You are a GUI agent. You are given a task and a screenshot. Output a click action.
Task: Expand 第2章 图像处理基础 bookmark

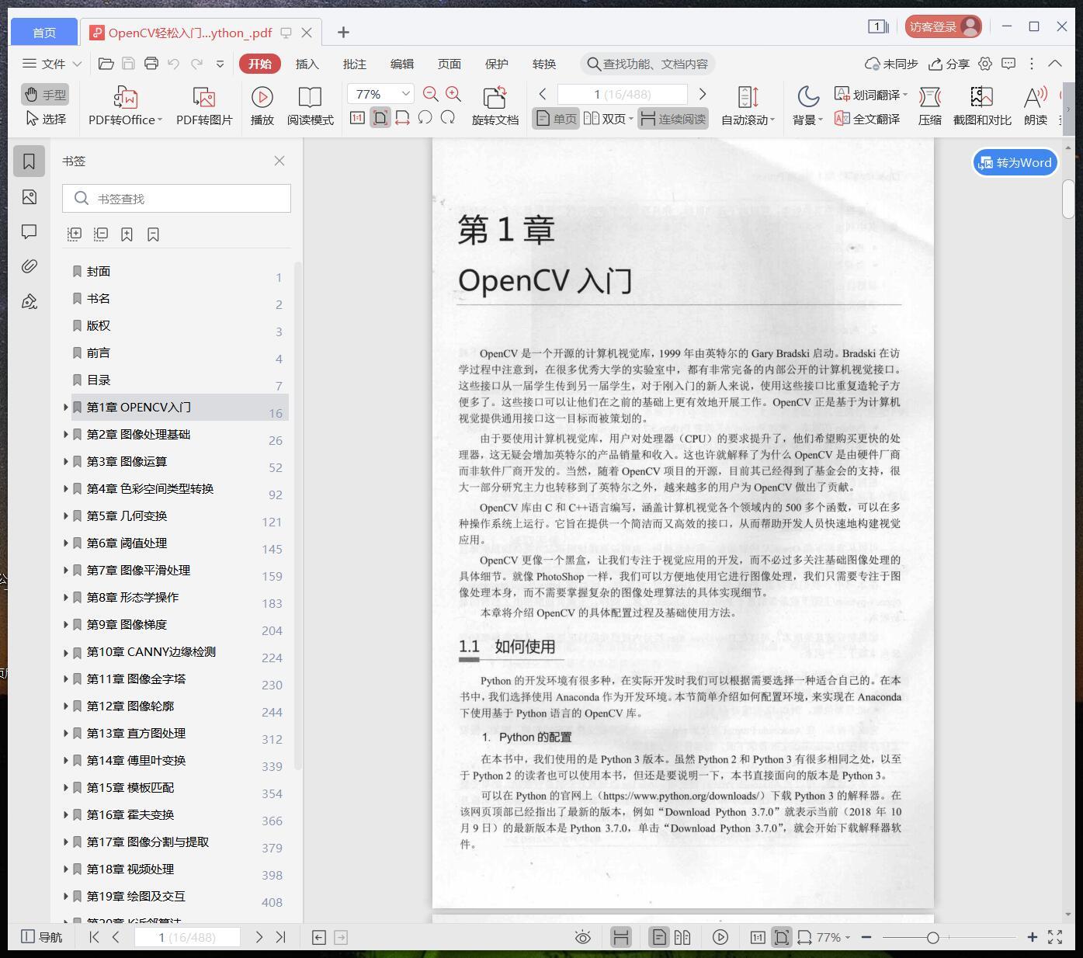click(x=66, y=435)
